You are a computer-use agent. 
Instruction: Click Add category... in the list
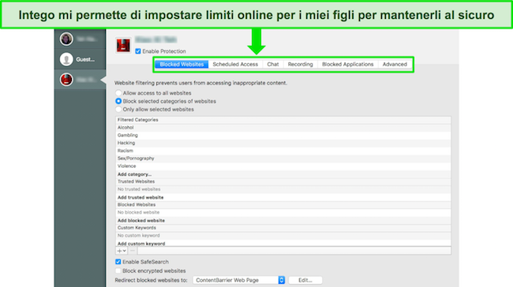[x=134, y=174]
